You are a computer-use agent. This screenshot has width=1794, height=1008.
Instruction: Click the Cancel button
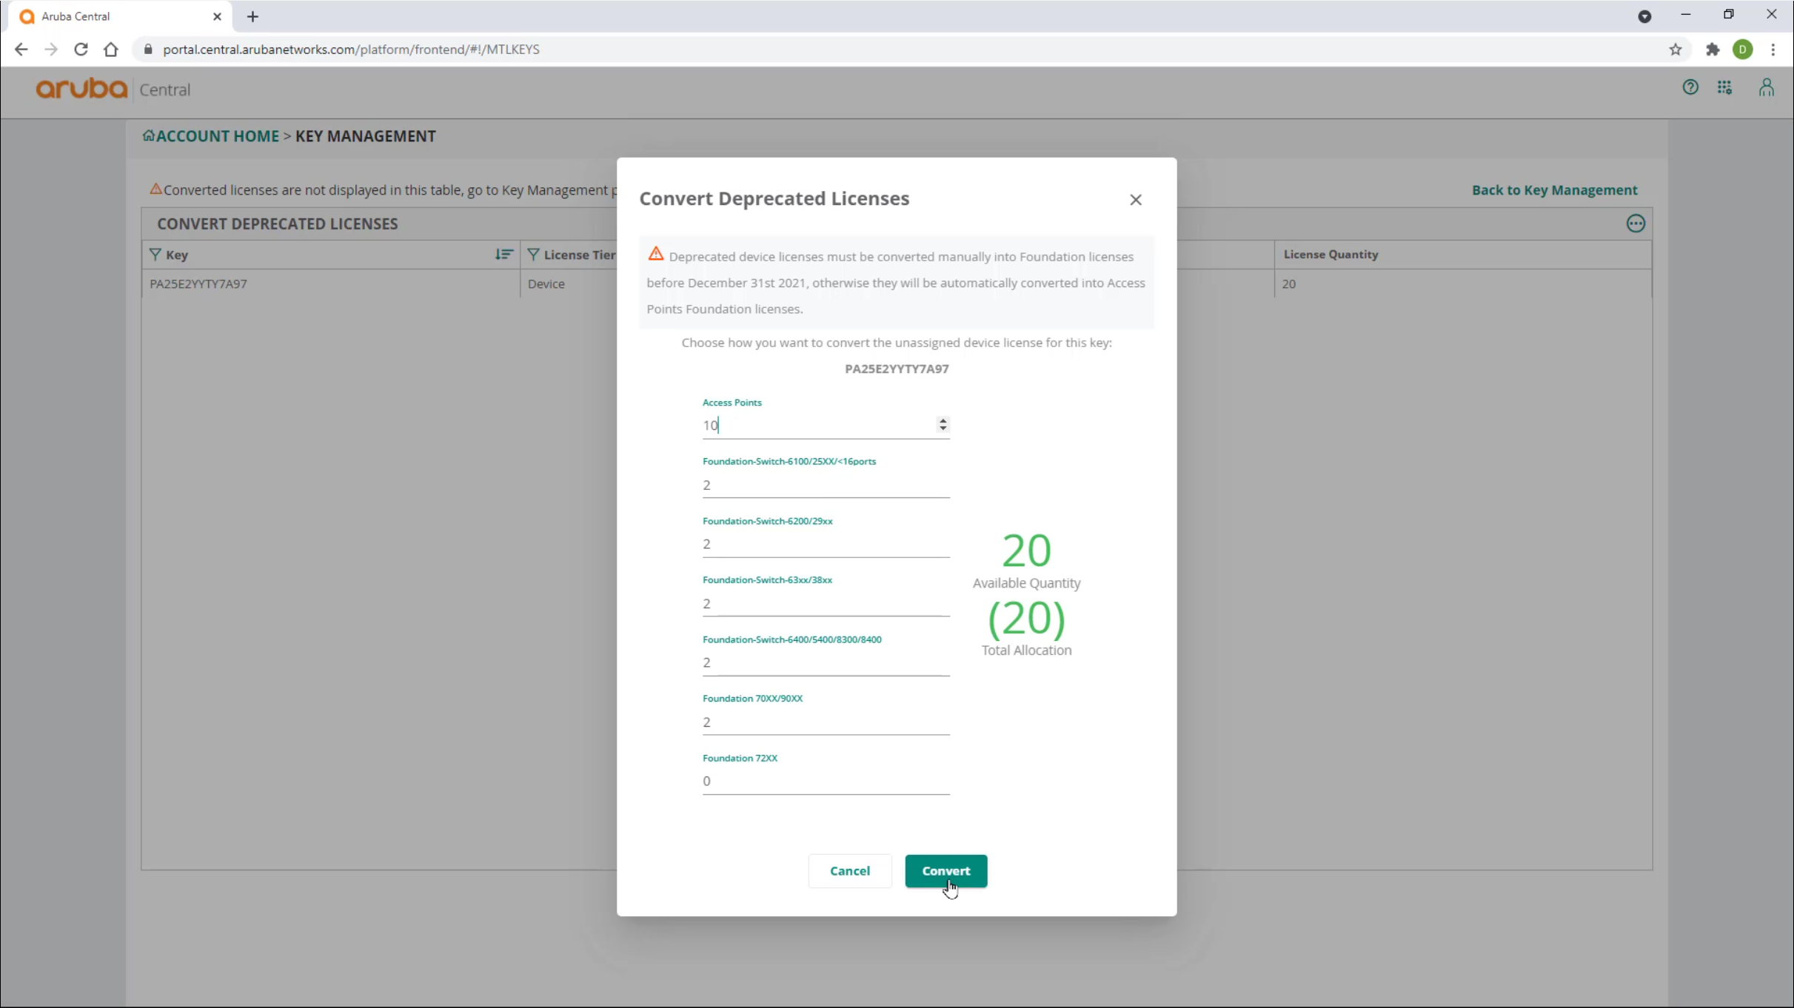849,871
